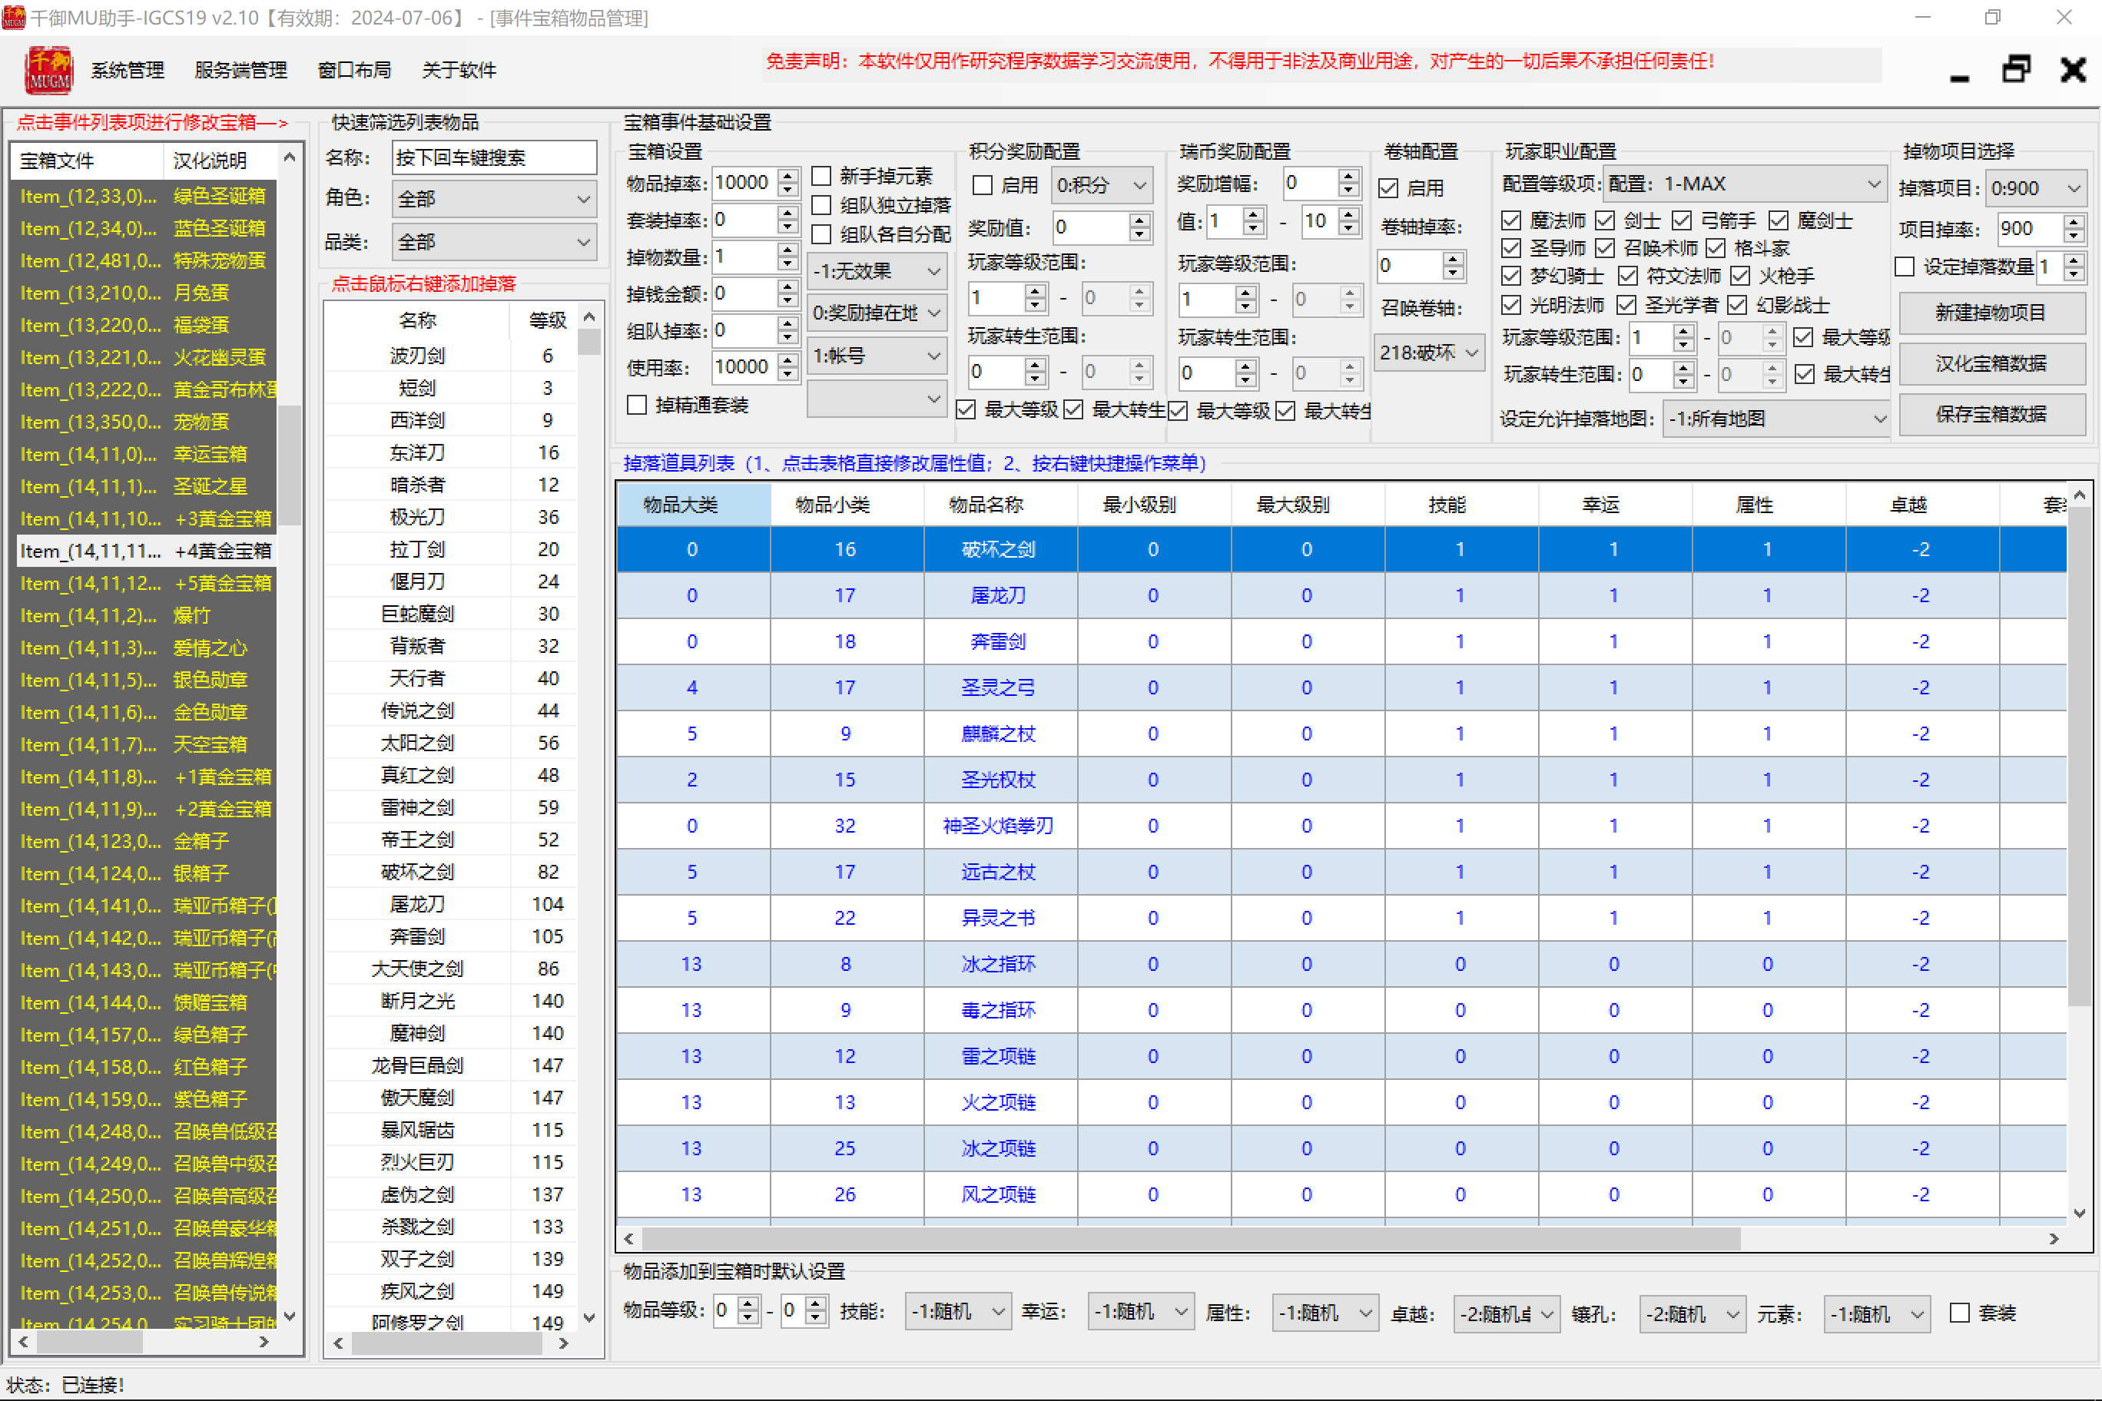The height and width of the screenshot is (1401, 2102).
Task: Open the 服务端管理 menu
Action: (240, 70)
